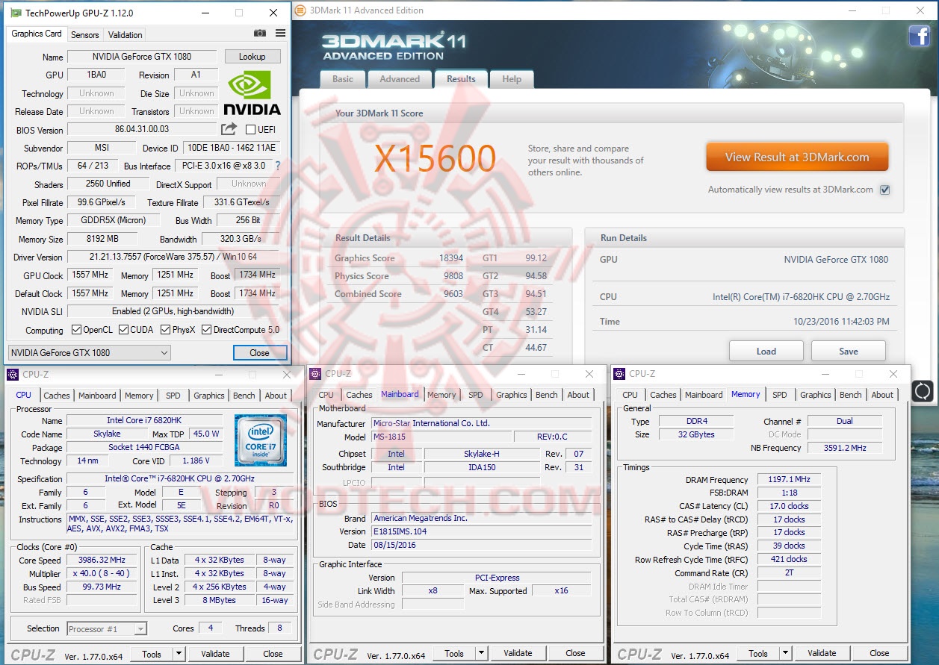939x665 pixels.
Task: Toggle the CUDA checkbox
Action: [123, 330]
